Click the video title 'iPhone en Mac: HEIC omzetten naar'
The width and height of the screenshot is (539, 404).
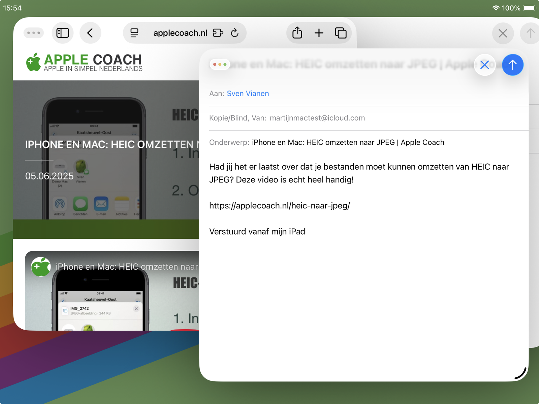[127, 267]
